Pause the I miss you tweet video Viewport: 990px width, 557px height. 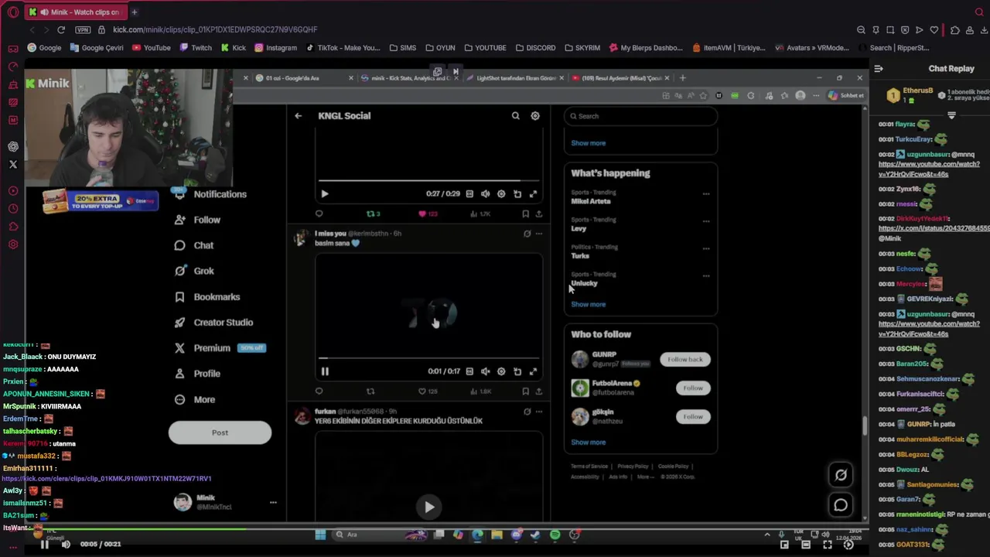pos(325,371)
